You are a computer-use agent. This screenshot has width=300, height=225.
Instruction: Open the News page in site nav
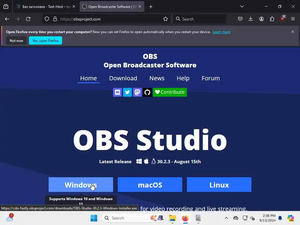[157, 78]
